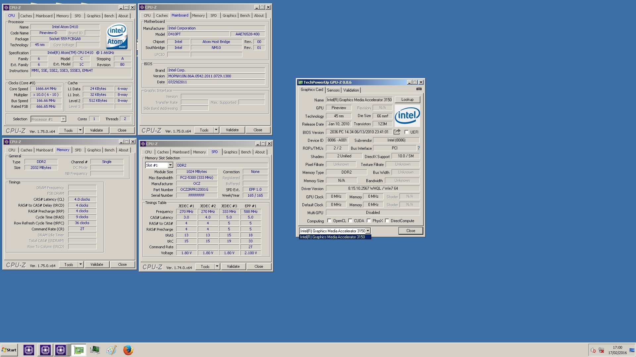636x357 pixels.
Task: Launch Firefox from the taskbar
Action: point(128,350)
